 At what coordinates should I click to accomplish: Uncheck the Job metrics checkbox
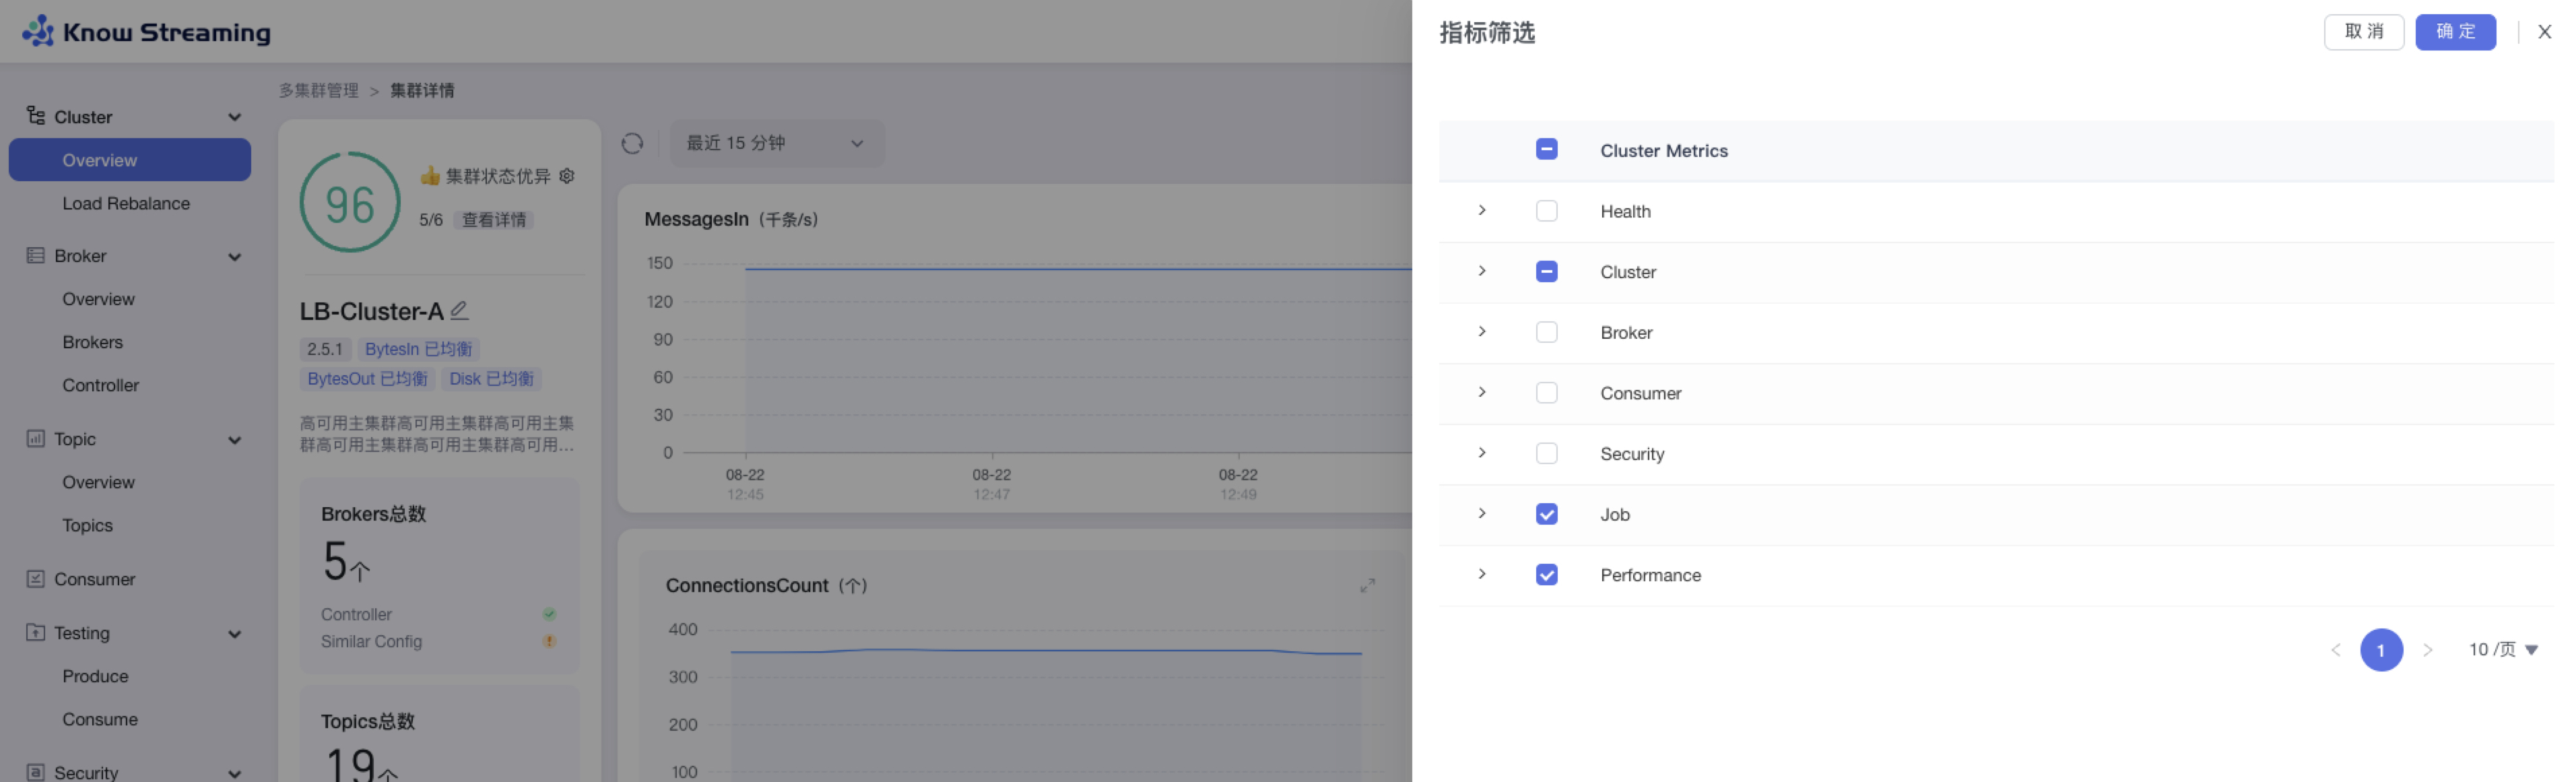1546,515
